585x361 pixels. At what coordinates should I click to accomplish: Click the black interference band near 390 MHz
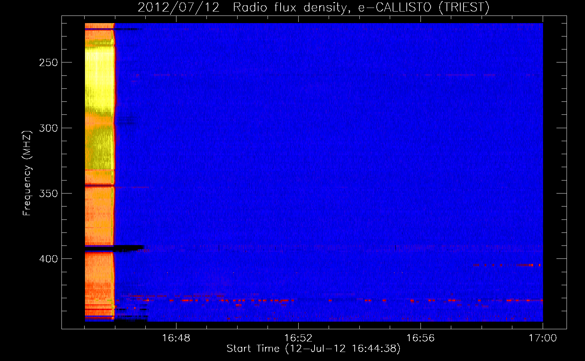click(x=115, y=248)
